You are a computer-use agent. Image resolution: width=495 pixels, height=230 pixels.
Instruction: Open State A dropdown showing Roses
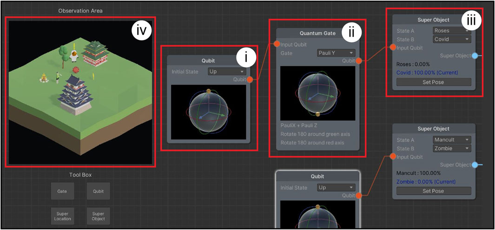click(x=452, y=31)
